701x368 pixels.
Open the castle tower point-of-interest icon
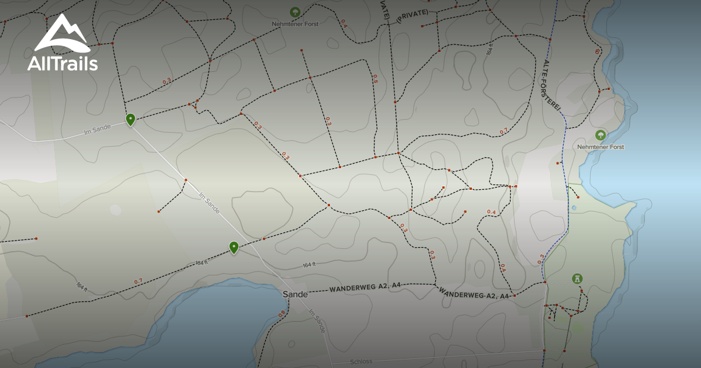[577, 279]
